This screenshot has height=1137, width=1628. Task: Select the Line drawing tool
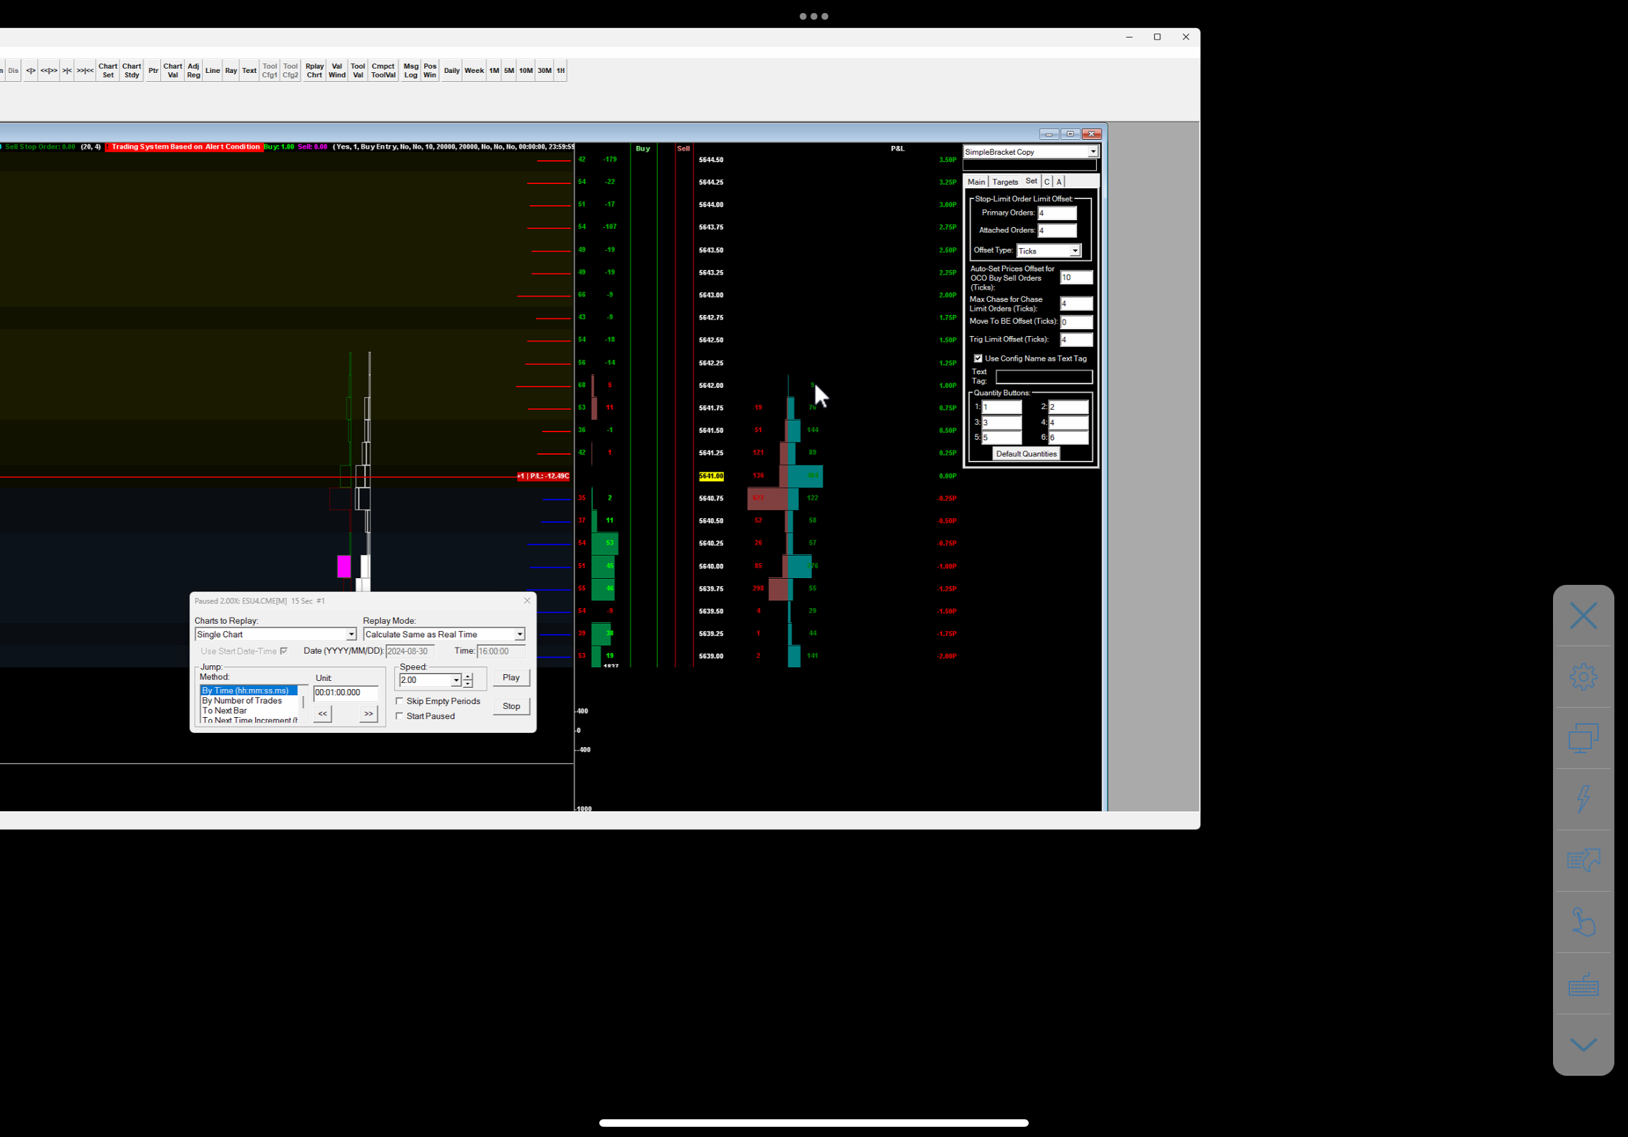coord(212,70)
